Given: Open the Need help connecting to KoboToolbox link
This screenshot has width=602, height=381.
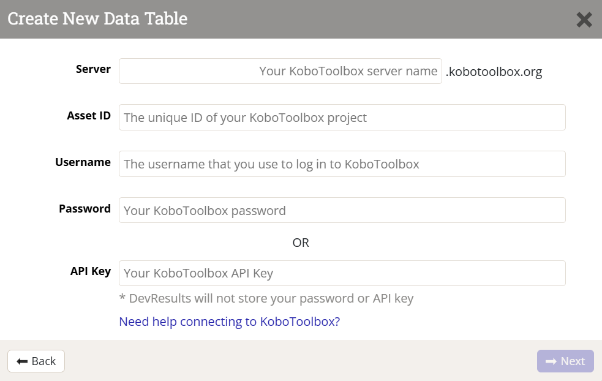Looking at the screenshot, I should click(229, 322).
